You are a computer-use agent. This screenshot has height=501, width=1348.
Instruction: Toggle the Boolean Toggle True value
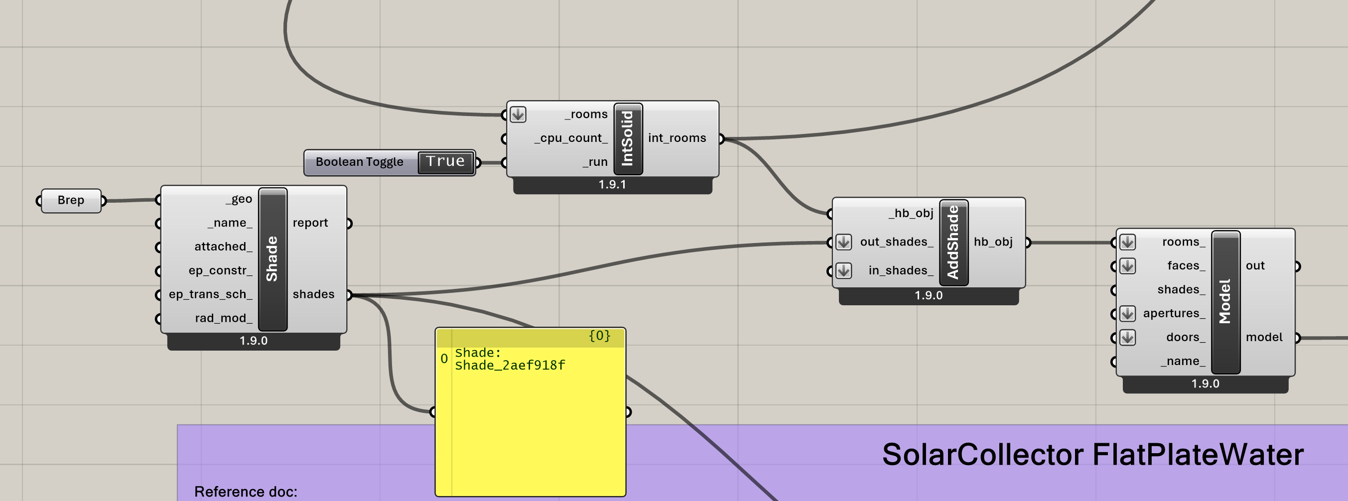point(445,161)
